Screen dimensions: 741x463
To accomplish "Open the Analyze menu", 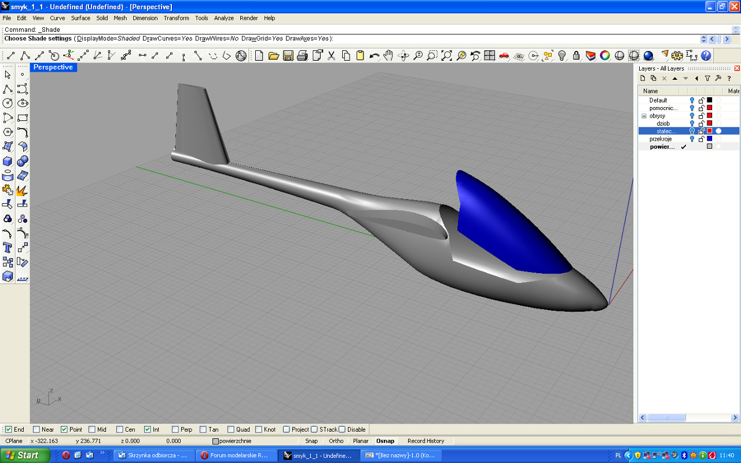I will [x=224, y=18].
